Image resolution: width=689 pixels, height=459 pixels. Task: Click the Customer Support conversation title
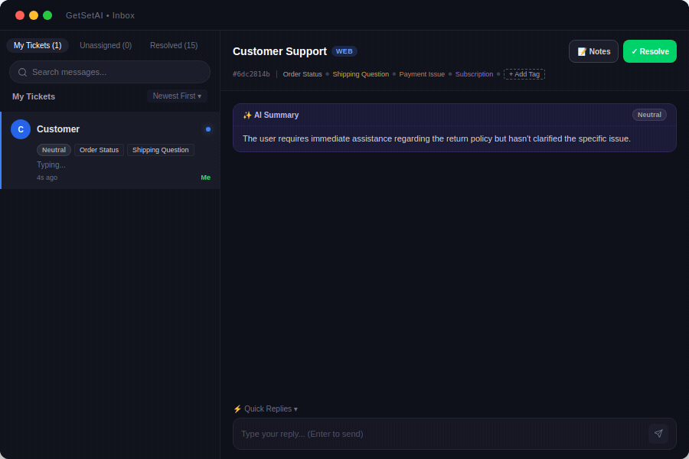279,51
